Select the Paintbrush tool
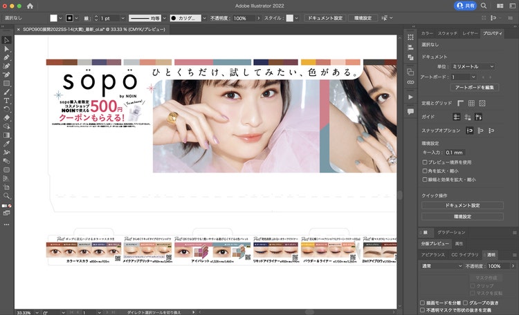Viewport: 519px width, 315px height. click(6, 92)
